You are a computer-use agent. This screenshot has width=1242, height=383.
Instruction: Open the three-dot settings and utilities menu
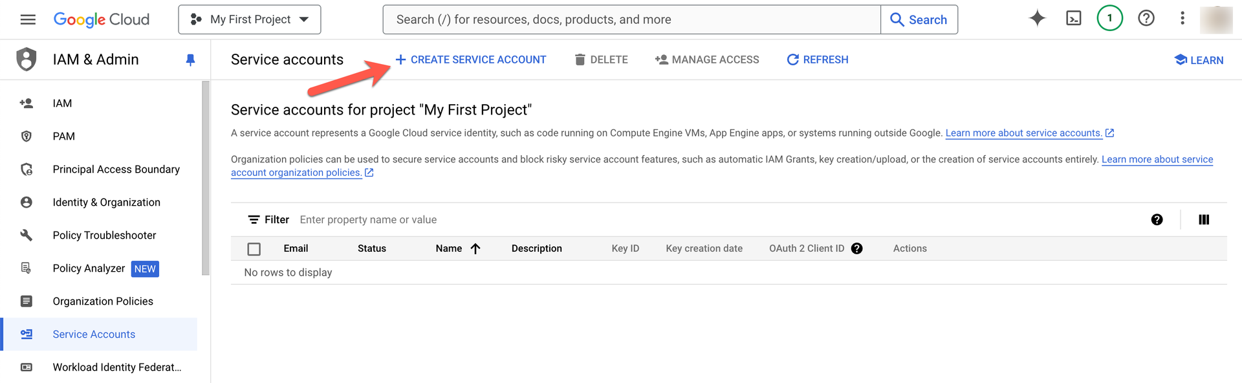click(1182, 19)
